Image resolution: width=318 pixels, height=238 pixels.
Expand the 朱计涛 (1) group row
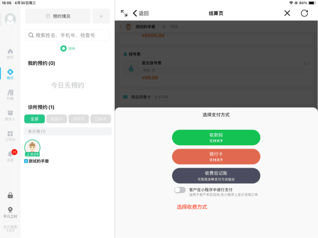coord(68,131)
